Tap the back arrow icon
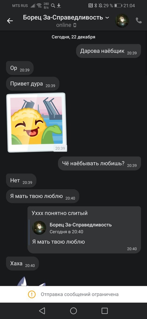Image resolution: width=147 pixels, height=319 pixels. tap(10, 21)
